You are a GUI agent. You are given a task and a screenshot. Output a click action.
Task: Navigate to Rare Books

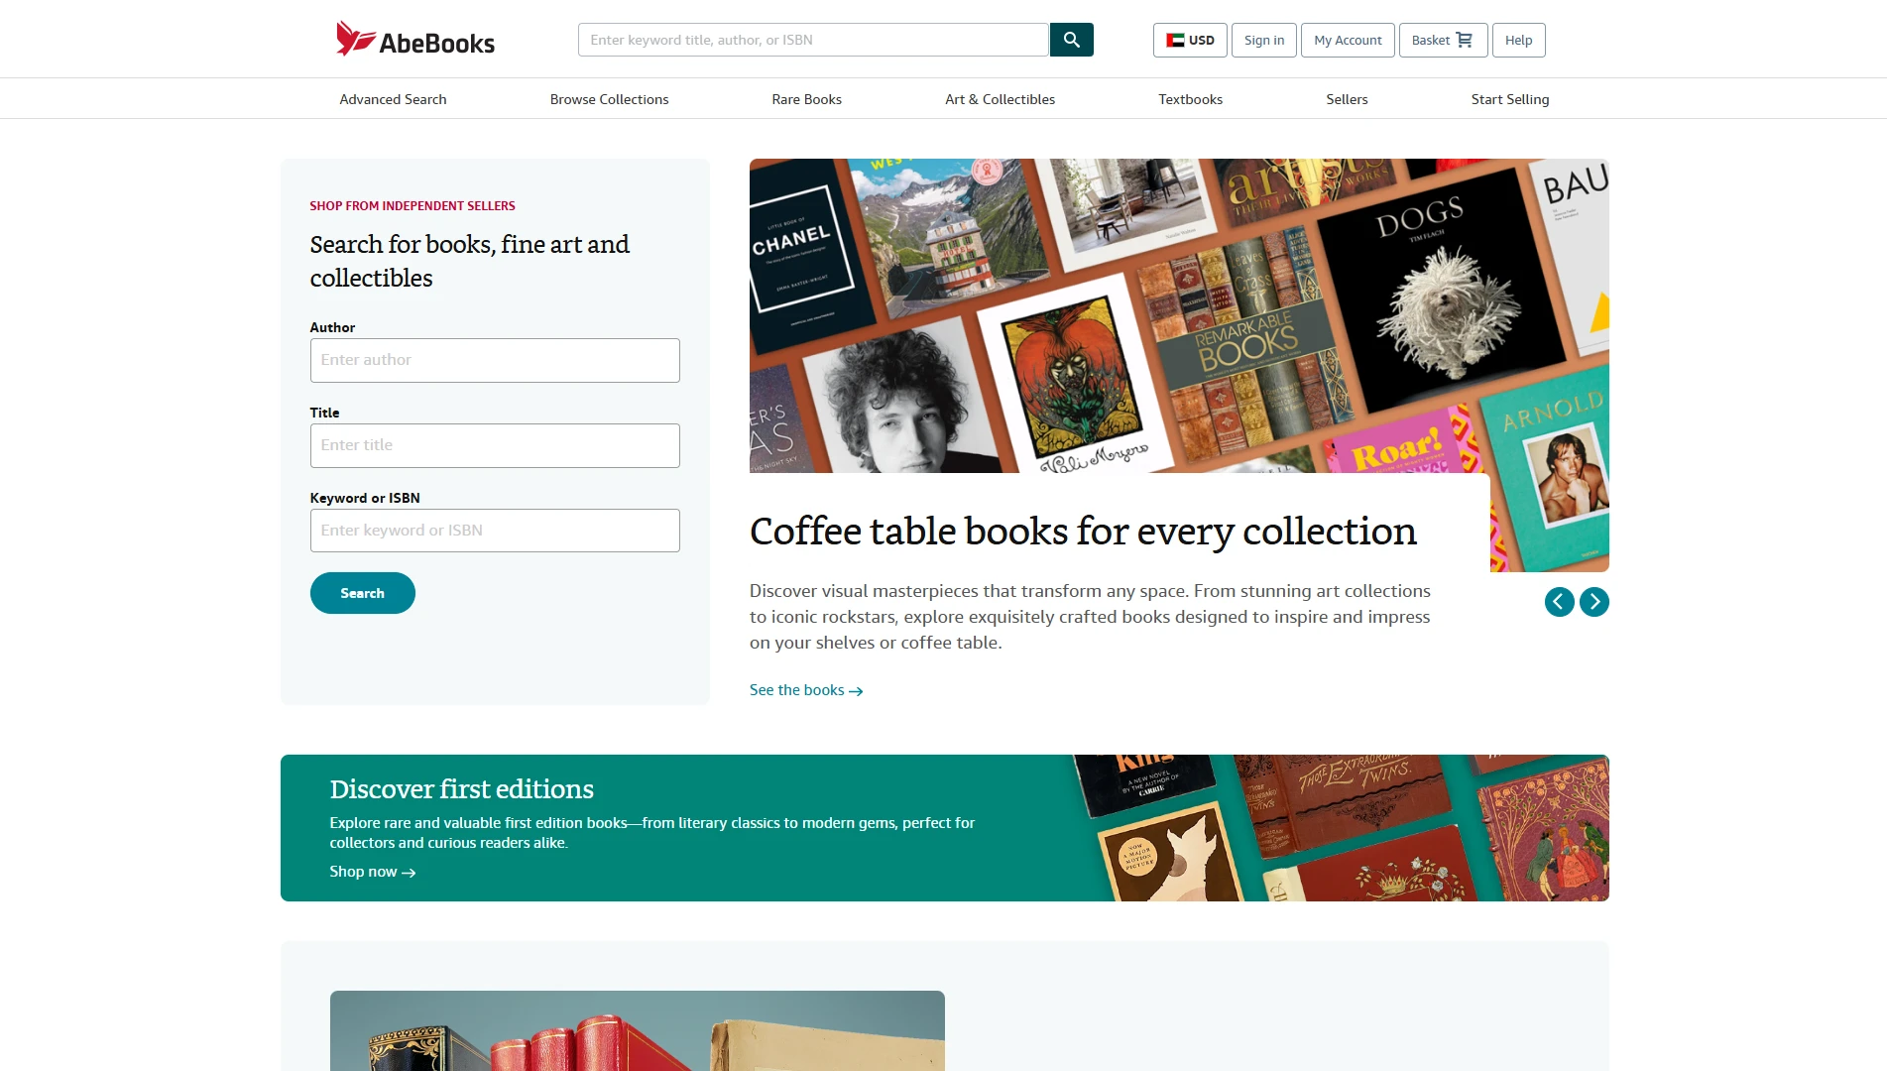coord(806,99)
